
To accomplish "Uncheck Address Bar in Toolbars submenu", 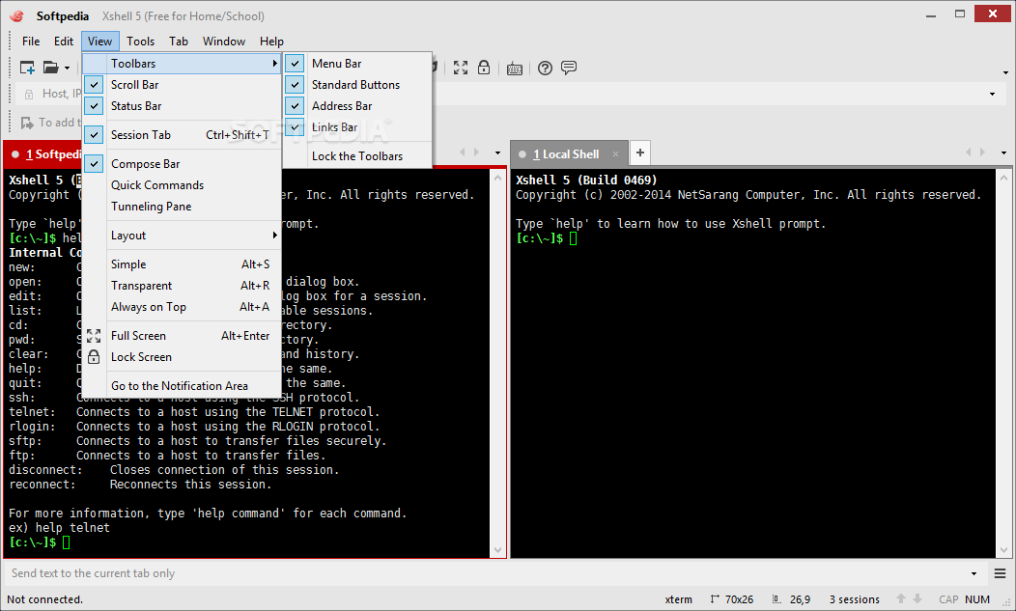I will (x=358, y=106).
